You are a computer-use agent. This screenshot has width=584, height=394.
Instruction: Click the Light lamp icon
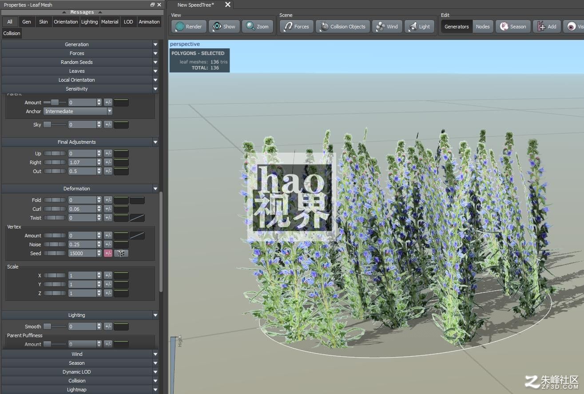(413, 27)
